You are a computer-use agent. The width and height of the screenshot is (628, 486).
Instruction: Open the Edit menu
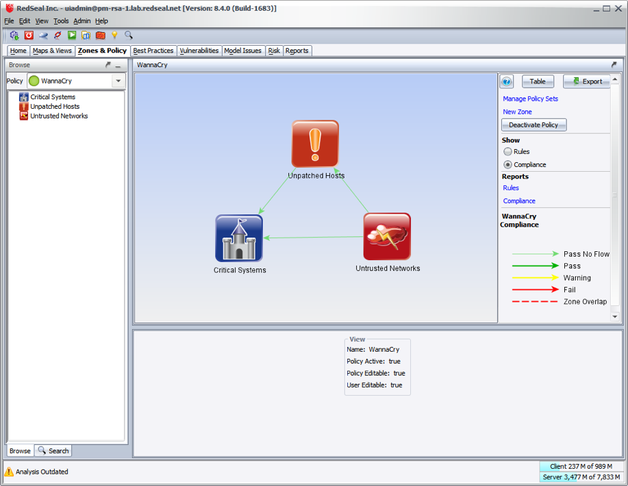tap(25, 21)
